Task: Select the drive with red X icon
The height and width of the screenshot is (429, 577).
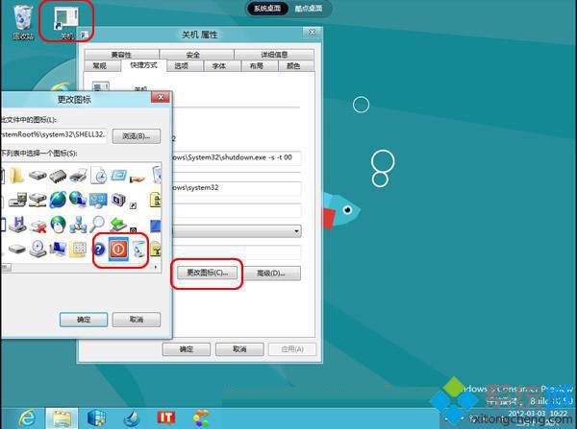Action: (38, 226)
